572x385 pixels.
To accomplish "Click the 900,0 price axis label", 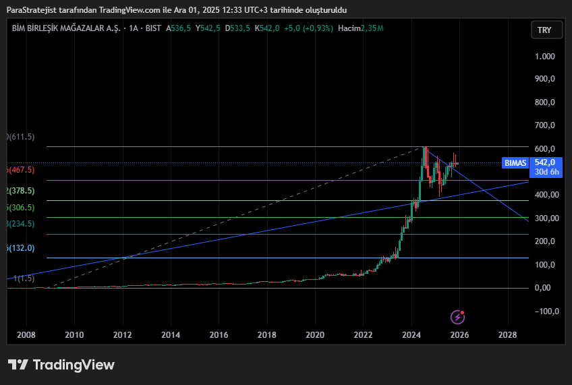I will tap(544, 79).
